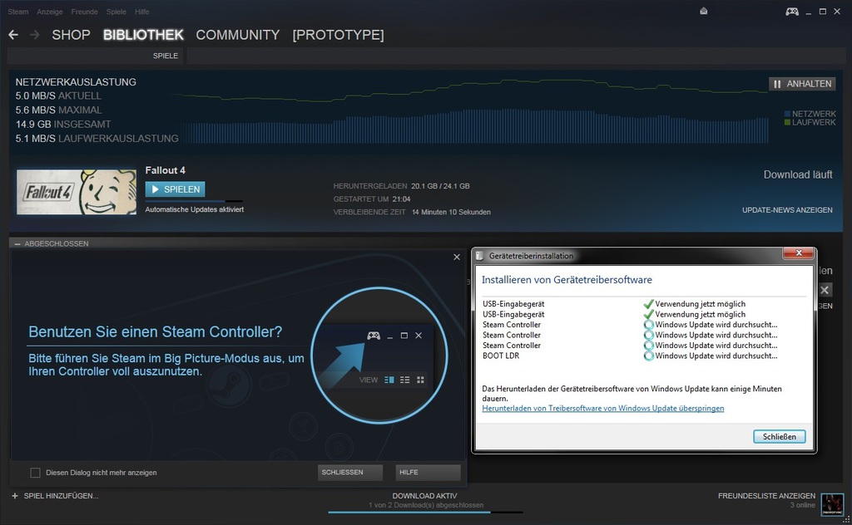Close the Gerätetreiberinstallation window
The width and height of the screenshot is (852, 525).
click(799, 253)
